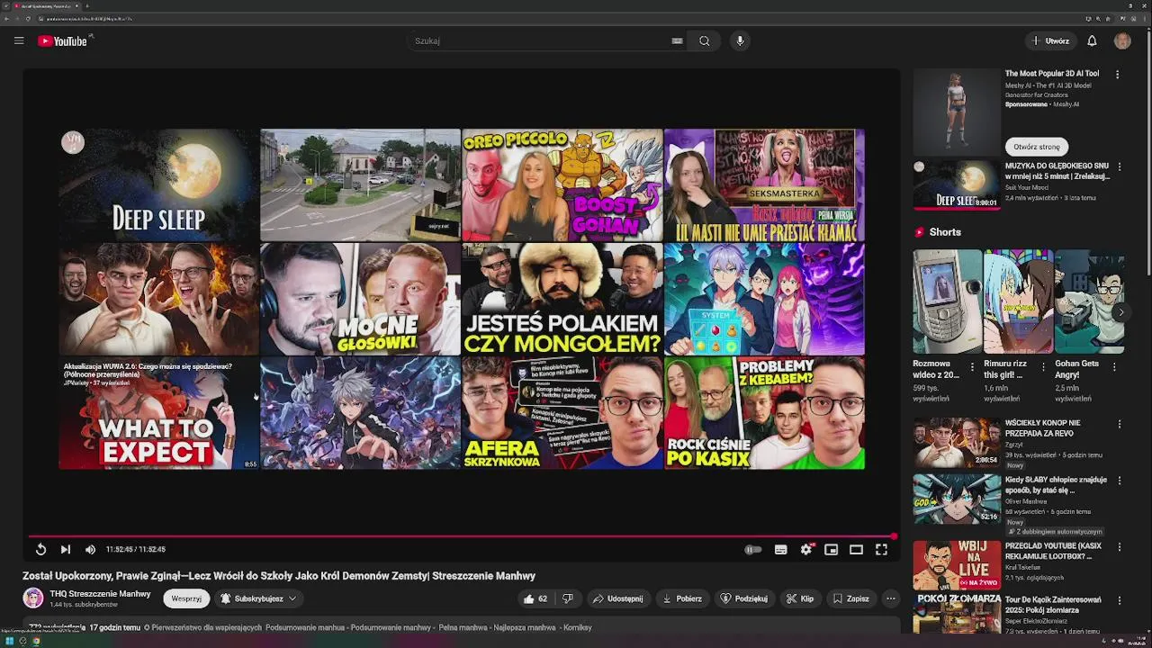1152x648 pixels.
Task: Play Jesteś Polakiem czy Mongołem endscreen video
Action: click(562, 299)
